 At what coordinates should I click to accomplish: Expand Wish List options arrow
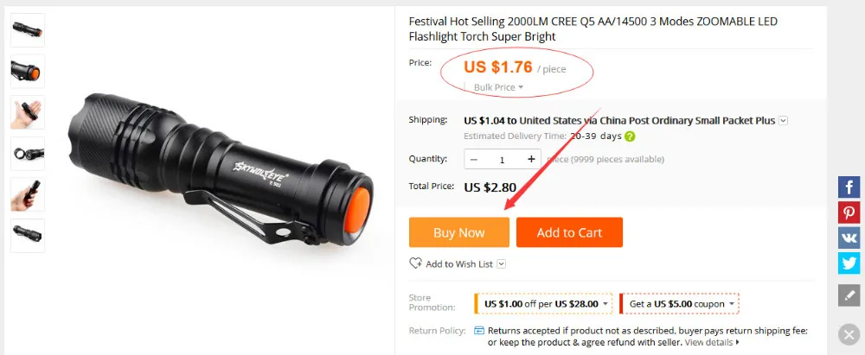click(501, 264)
